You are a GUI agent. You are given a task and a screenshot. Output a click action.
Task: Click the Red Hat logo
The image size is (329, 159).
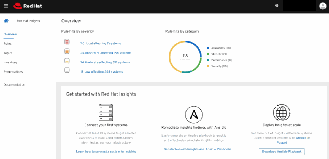click(x=28, y=6)
